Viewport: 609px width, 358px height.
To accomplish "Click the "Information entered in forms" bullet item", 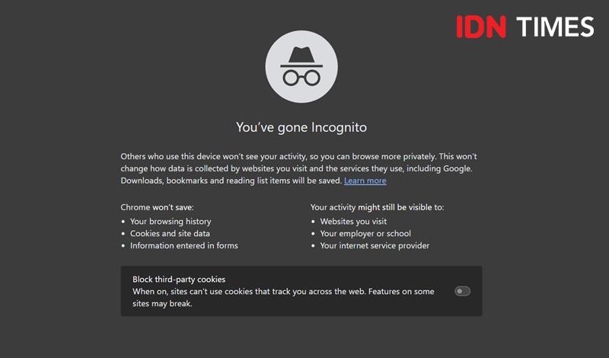I will click(x=183, y=246).
